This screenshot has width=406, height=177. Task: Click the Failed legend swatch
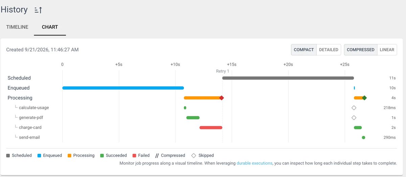coord(134,156)
